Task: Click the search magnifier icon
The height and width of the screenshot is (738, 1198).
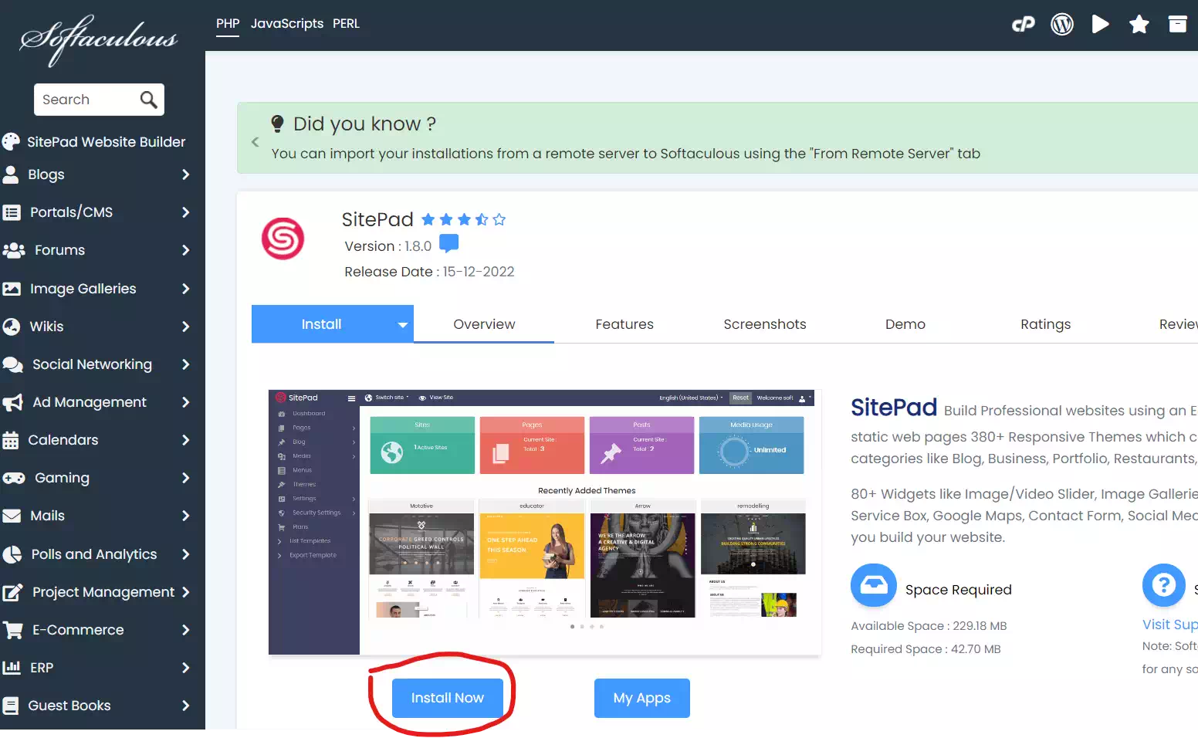Action: 148,100
